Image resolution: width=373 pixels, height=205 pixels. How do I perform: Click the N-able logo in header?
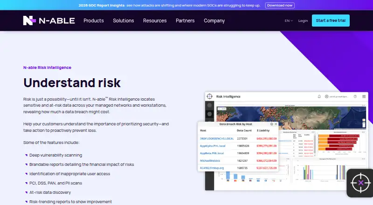(49, 20)
